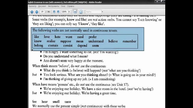Click the line 'Do you understand what I mean?'
Image resolution: width=193 pixels, height=108 pixels.
pyautogui.click(x=66, y=56)
